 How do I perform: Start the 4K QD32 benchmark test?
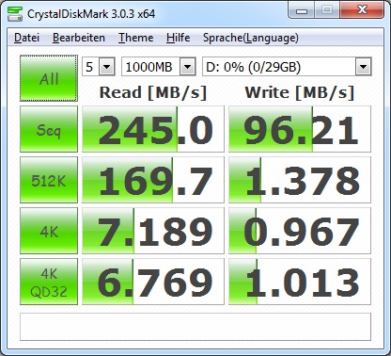pyautogui.click(x=49, y=282)
